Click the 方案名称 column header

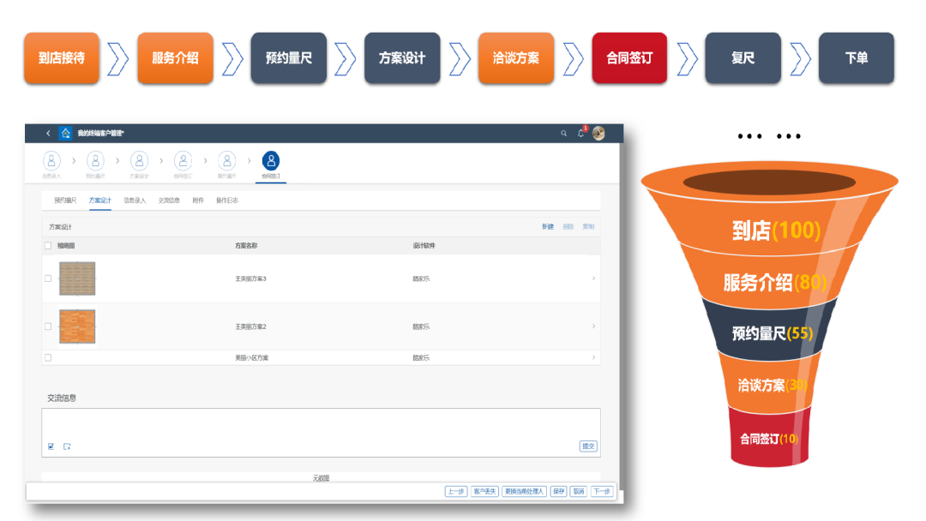(x=246, y=245)
